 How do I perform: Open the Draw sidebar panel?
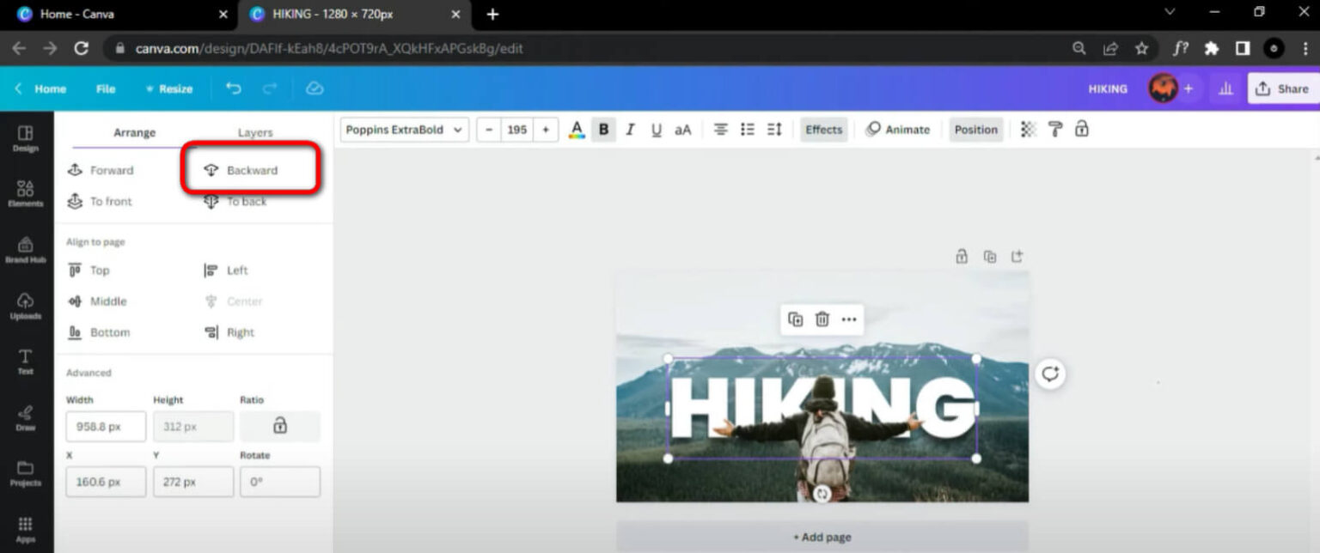(x=26, y=417)
